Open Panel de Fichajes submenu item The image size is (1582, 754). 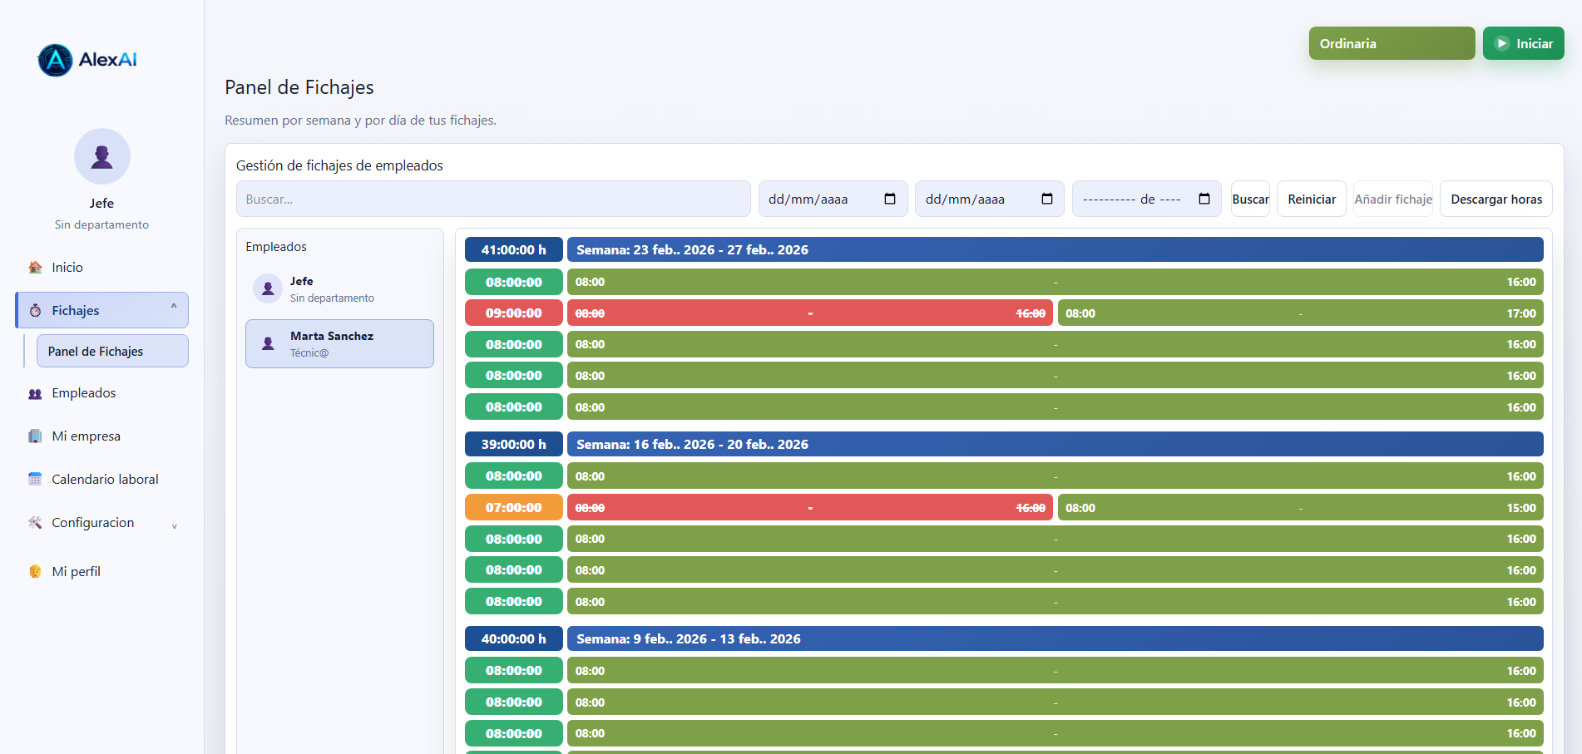[112, 352]
